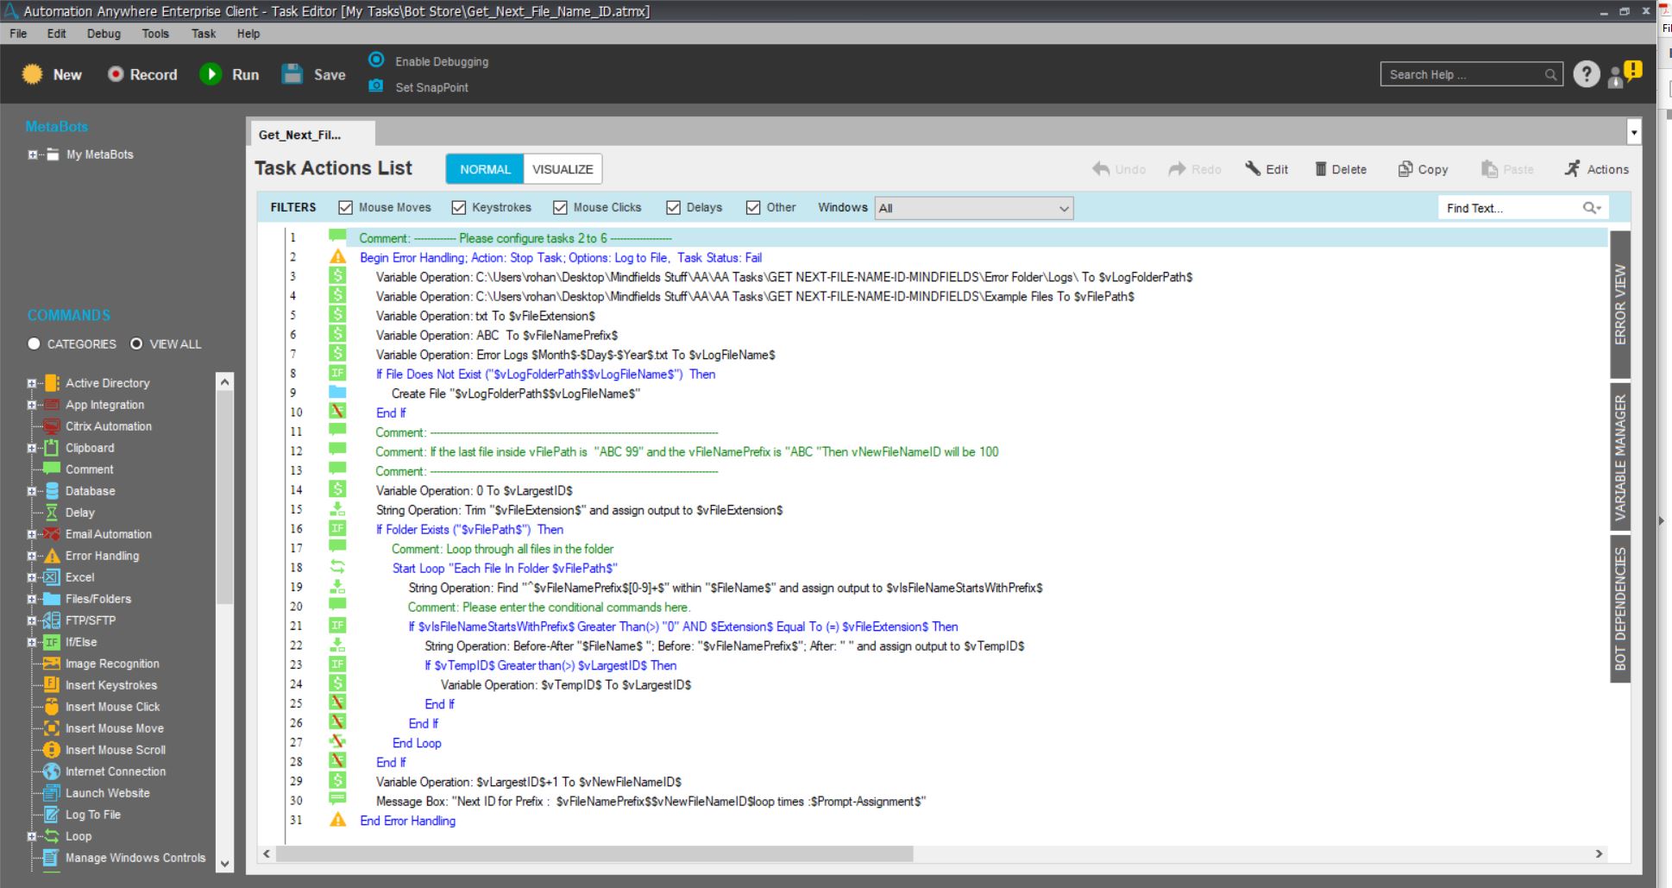Run the task with green play icon
Viewport: 1672px width, 888px height.
tap(211, 74)
